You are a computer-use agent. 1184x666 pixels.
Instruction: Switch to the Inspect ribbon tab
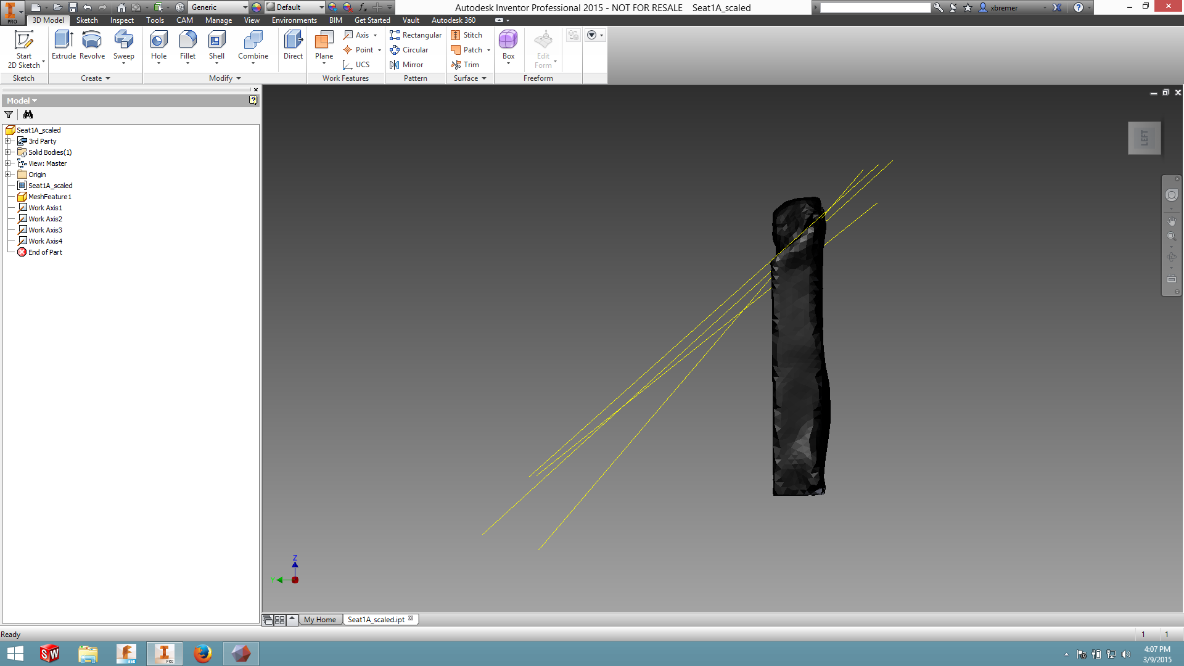[x=122, y=20]
